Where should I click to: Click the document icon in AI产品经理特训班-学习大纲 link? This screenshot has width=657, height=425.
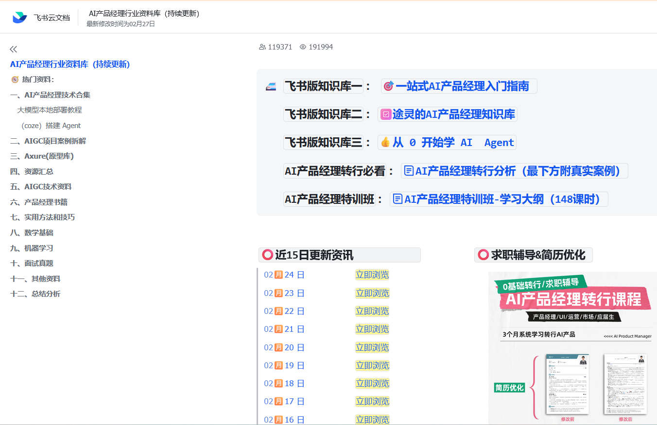pyautogui.click(x=398, y=199)
